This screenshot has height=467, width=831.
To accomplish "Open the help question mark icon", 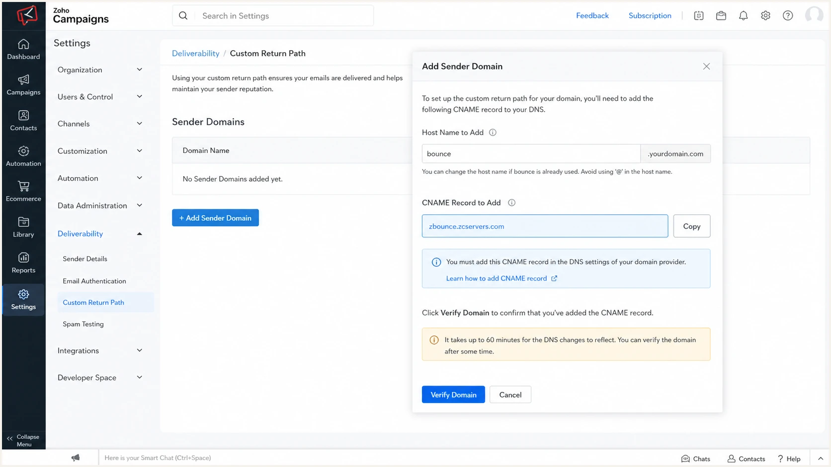I will [x=788, y=16].
